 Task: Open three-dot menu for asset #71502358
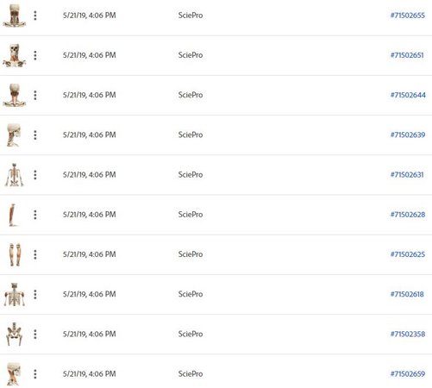35,334
